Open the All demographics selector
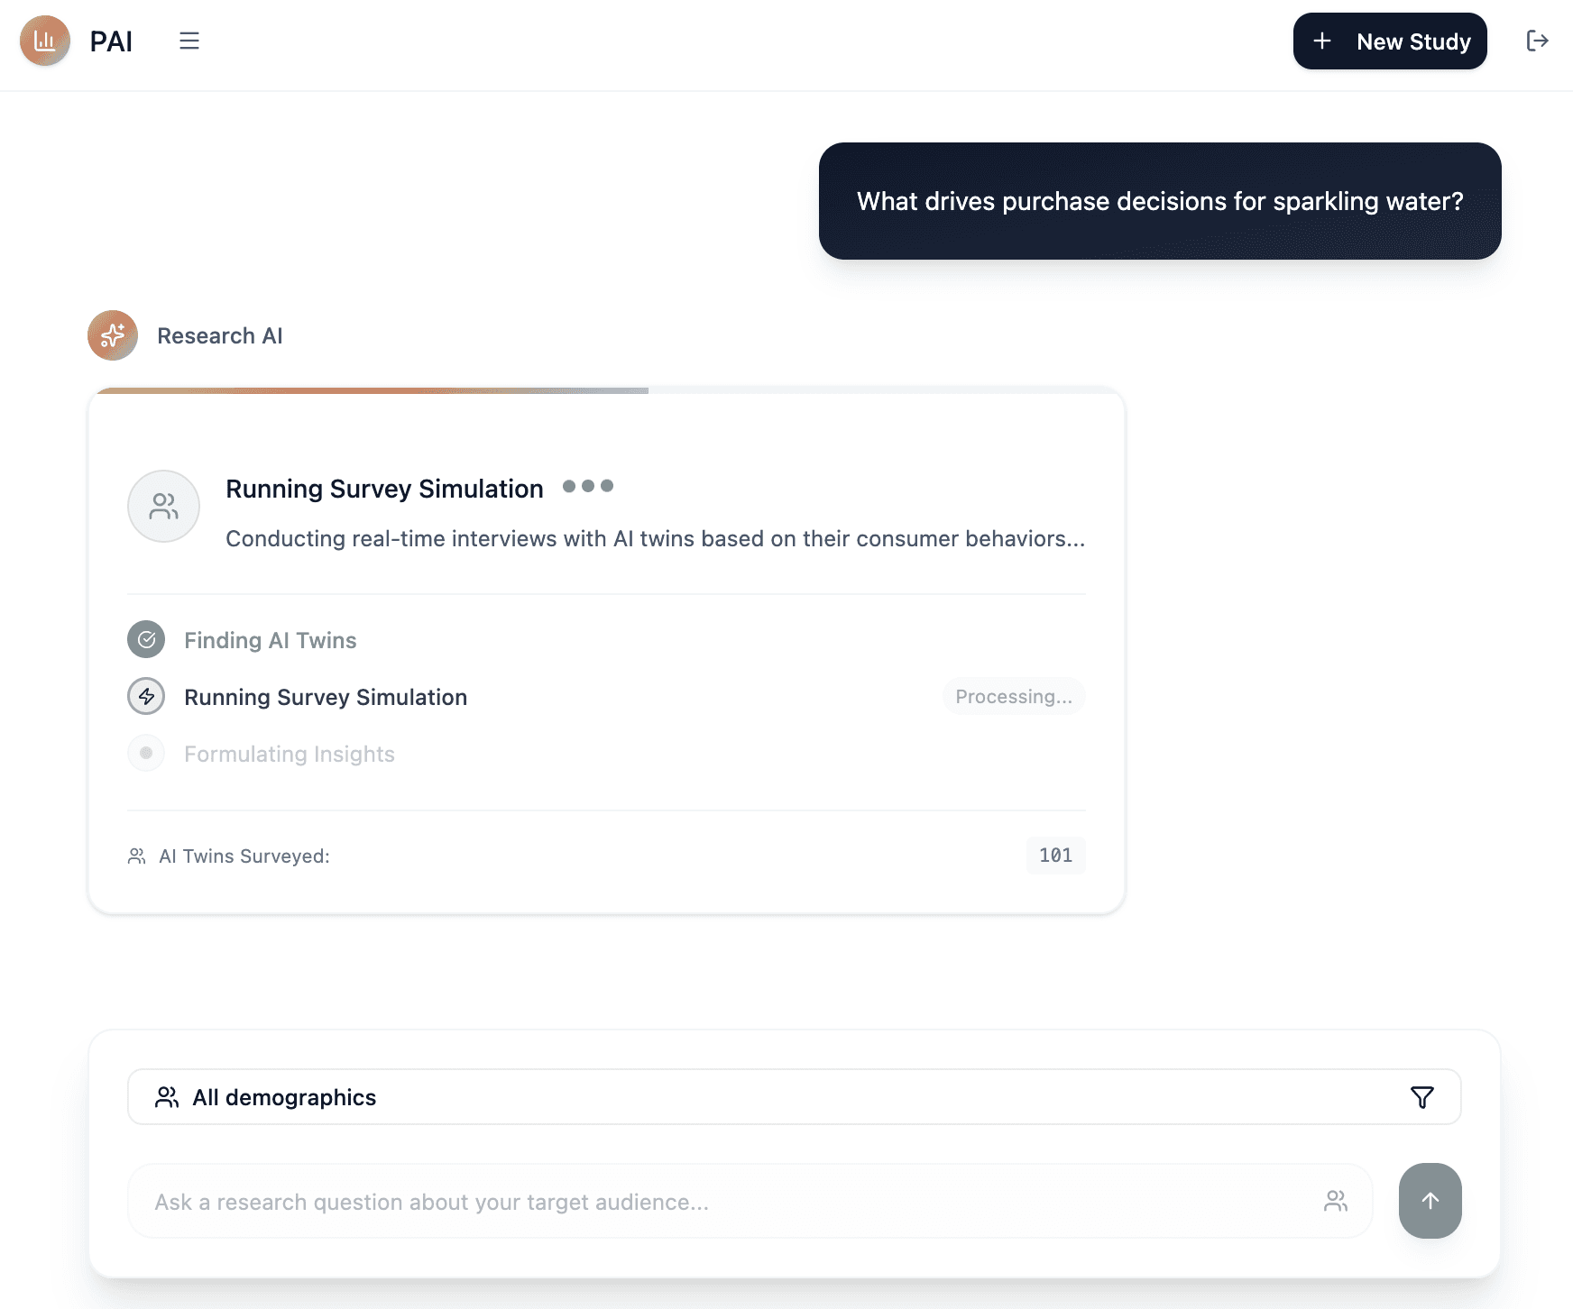1573x1309 pixels. 795,1097
